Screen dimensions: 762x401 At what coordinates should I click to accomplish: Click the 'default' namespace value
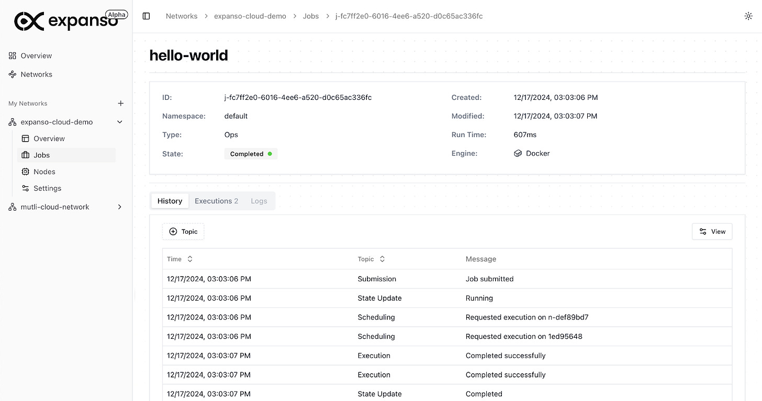coord(236,116)
